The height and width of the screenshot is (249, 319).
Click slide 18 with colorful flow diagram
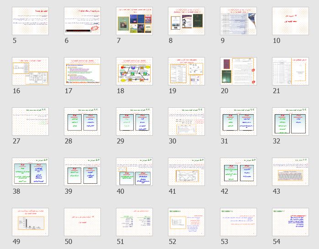pyautogui.click(x=134, y=71)
